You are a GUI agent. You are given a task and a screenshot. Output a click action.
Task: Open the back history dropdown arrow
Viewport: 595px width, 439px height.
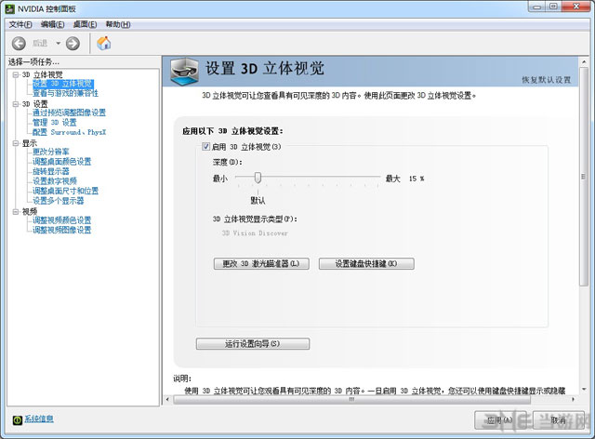[58, 44]
